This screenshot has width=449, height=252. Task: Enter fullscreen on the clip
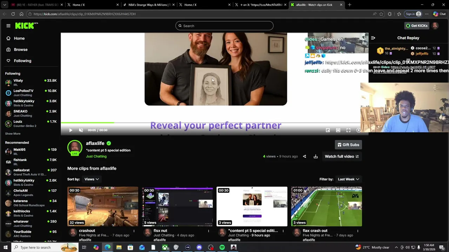tap(348, 130)
